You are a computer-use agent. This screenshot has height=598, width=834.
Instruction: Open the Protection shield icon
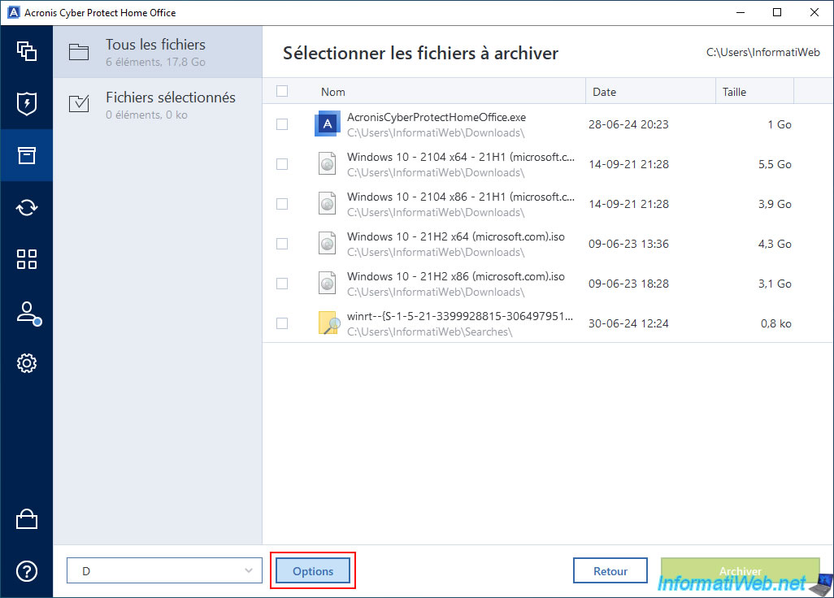(x=26, y=103)
